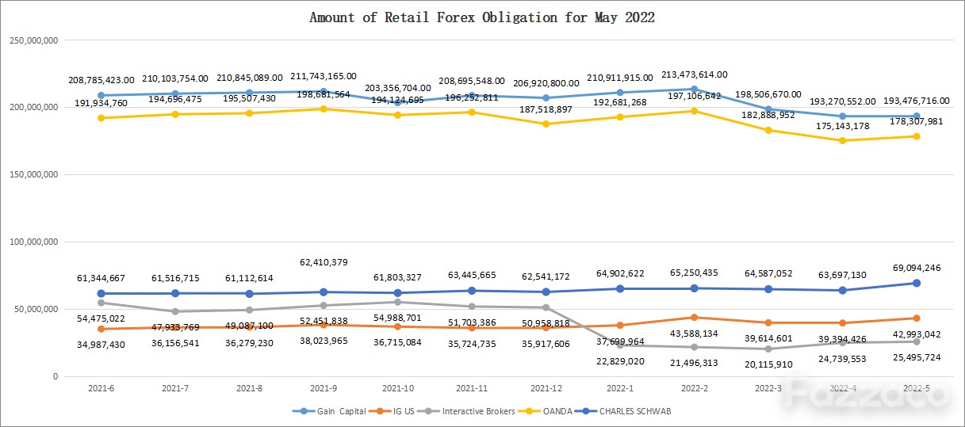The width and height of the screenshot is (965, 427).
Task: Click the 2021-11 x-axis label
Action: point(472,388)
